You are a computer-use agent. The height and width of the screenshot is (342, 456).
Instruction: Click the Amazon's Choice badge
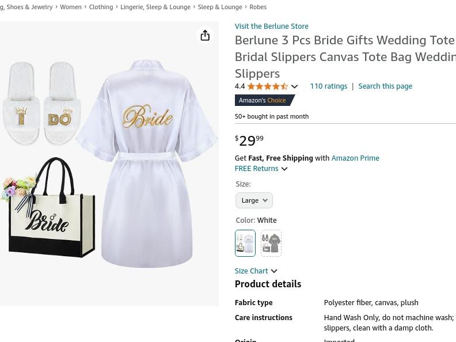click(x=263, y=100)
